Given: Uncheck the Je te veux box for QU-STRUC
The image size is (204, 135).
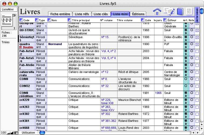Looking at the screenshot, I should pos(197,30).
